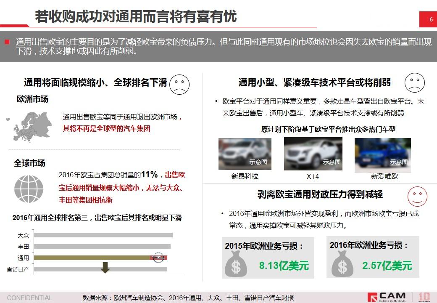Click the 10 anniversary logo in the footer
The height and width of the screenshot is (303, 437).
coord(424,297)
